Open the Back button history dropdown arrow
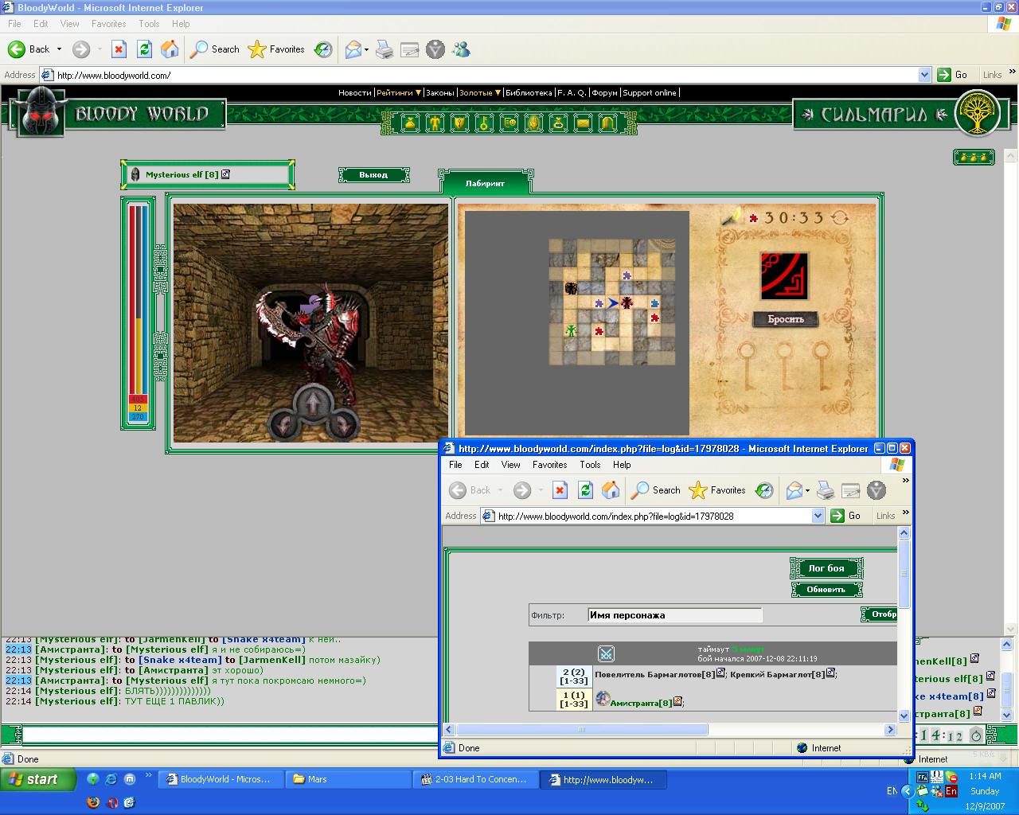Viewport: 1019px width, 815px height. point(59,49)
